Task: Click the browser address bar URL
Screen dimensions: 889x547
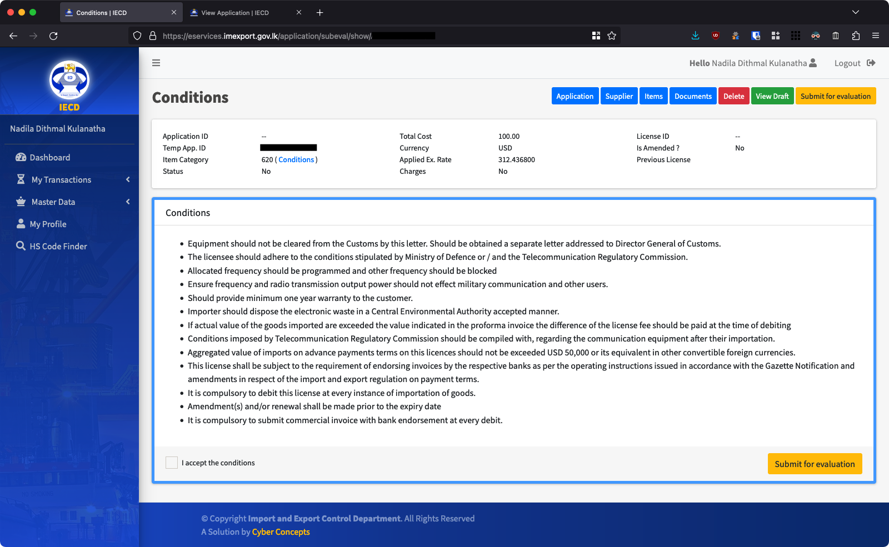Action: coord(267,36)
